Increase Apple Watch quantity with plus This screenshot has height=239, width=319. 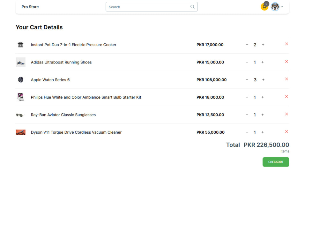(x=263, y=80)
